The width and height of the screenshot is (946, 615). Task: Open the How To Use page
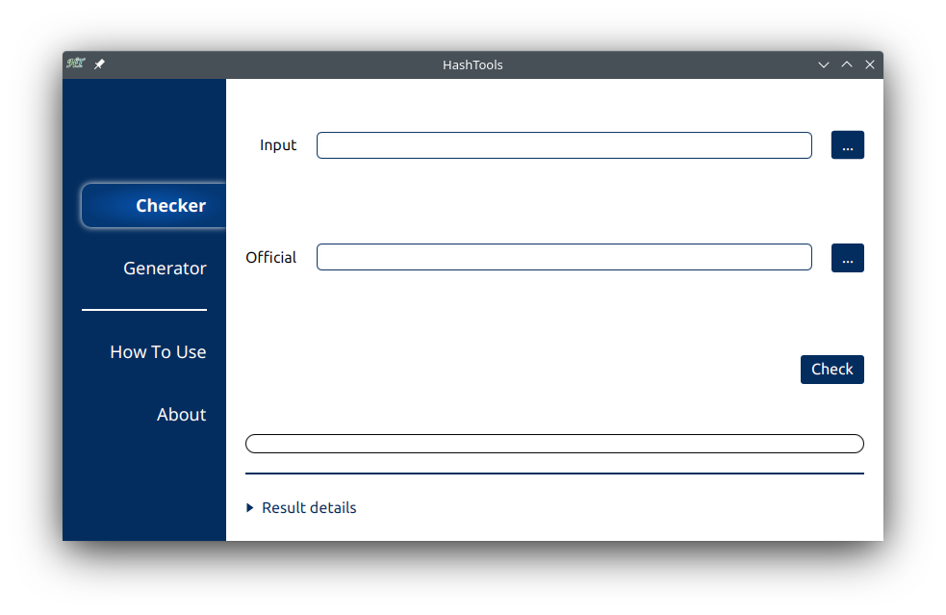pos(158,352)
